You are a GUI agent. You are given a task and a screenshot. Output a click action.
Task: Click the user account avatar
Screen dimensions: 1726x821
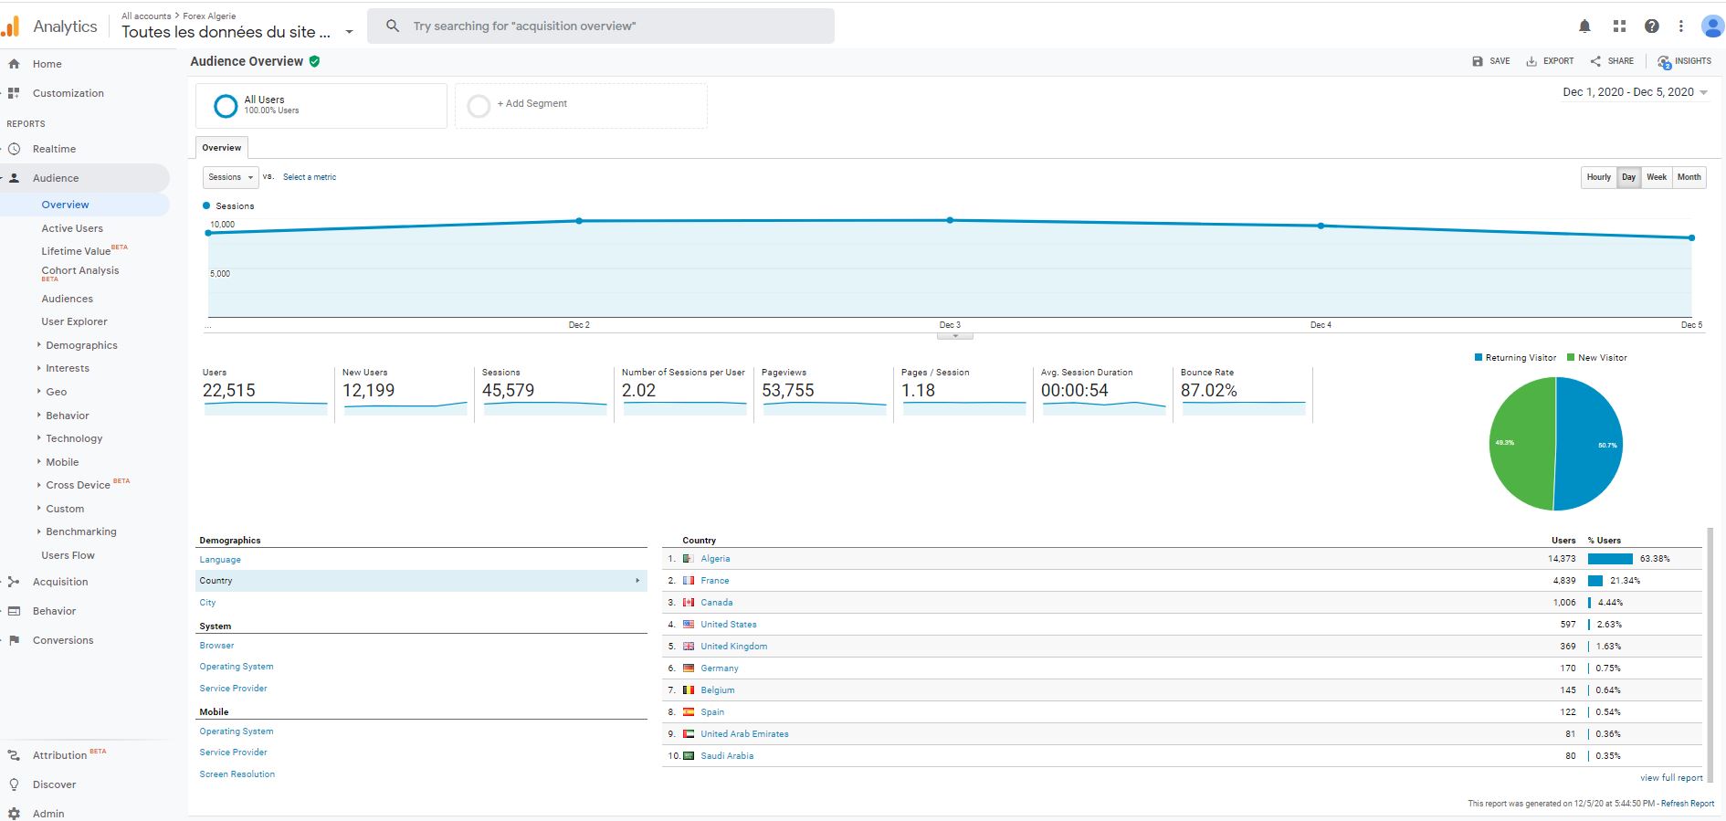pos(1711,26)
